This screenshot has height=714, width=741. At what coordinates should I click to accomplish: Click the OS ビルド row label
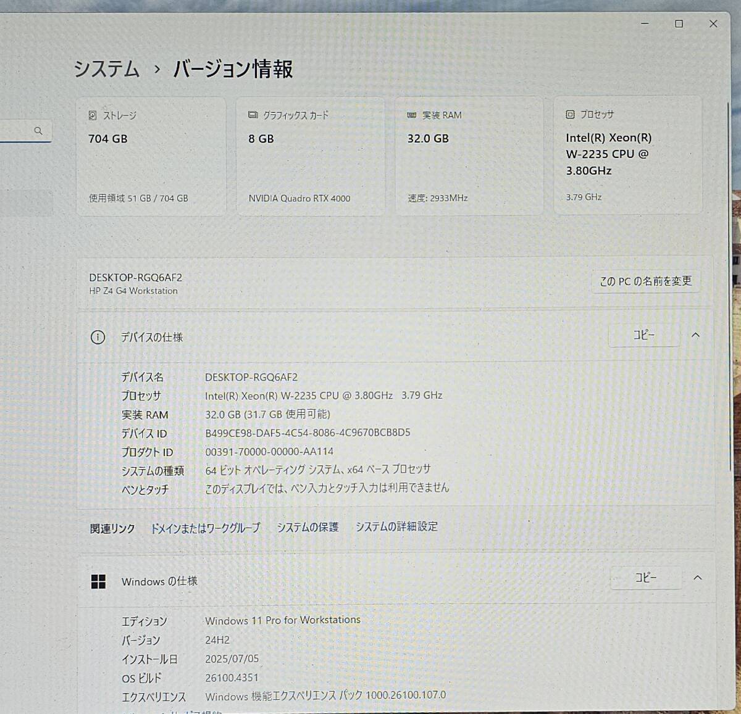(x=141, y=679)
